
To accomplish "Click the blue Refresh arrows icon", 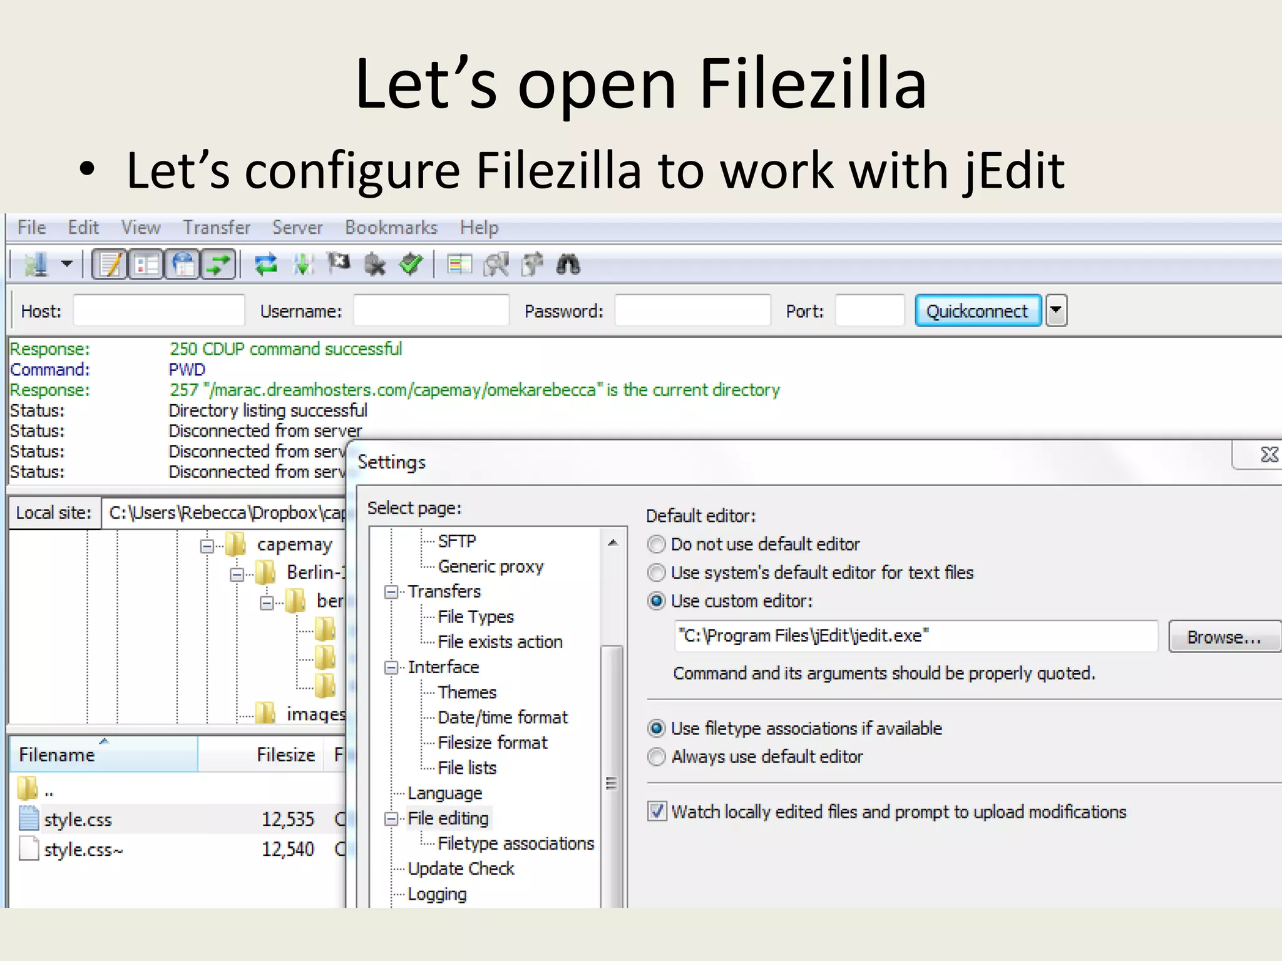I will pos(266,265).
